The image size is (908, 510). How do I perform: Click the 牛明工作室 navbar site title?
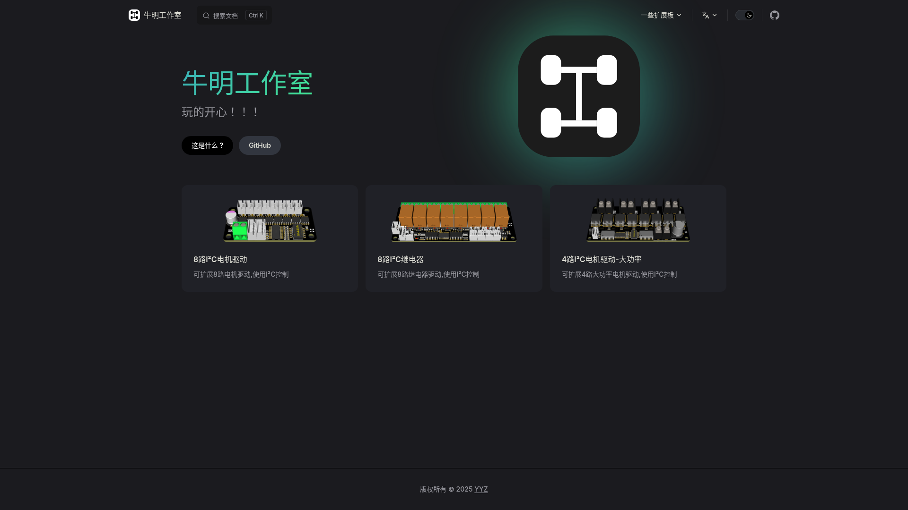tap(163, 15)
